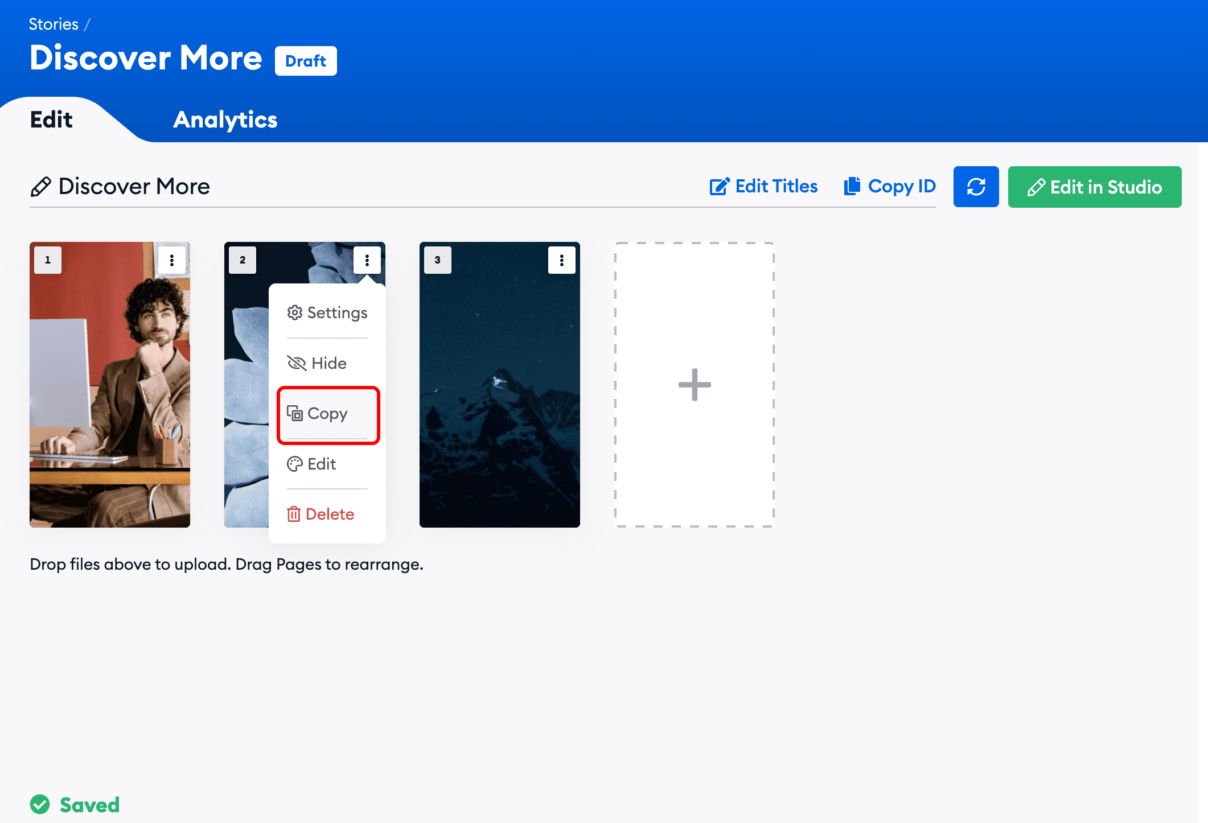Add a new page with plus placeholder
The height and width of the screenshot is (823, 1208).
[694, 385]
